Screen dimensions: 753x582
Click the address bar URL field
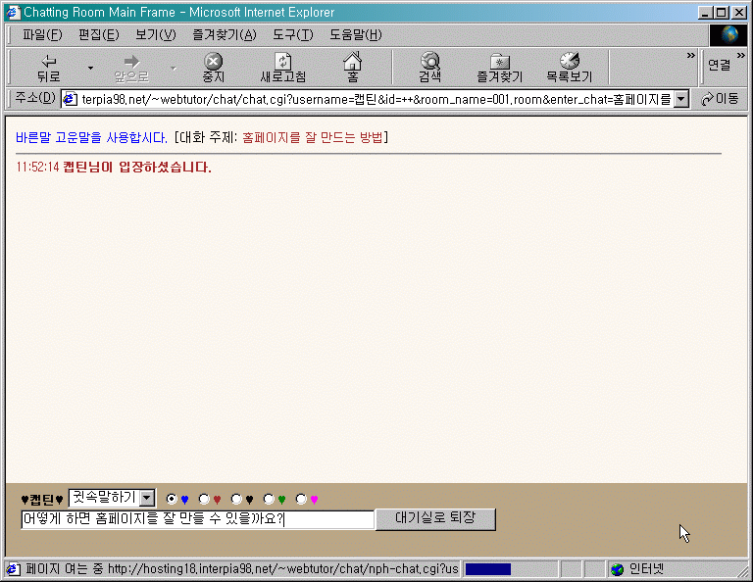click(x=376, y=99)
